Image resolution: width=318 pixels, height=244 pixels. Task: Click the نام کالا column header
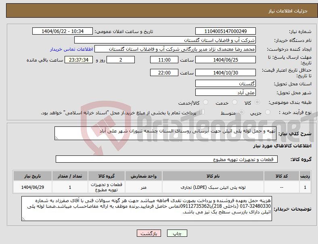pos(213,176)
